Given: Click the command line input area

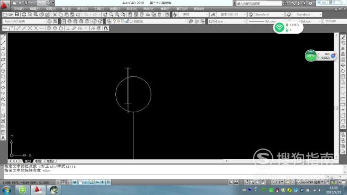Looking at the screenshot, I should coord(172,176).
